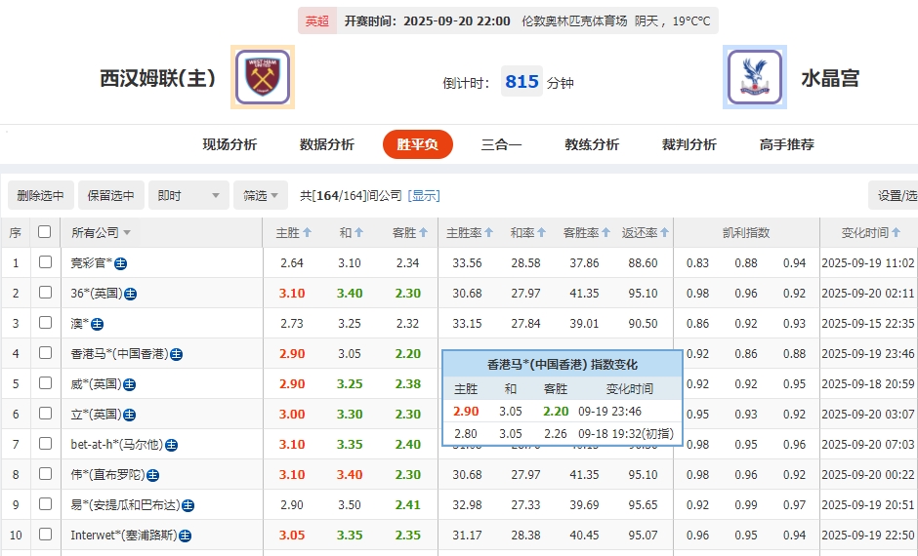Click 伟*(直布罗陀) company name
The image size is (918, 556).
(x=107, y=475)
